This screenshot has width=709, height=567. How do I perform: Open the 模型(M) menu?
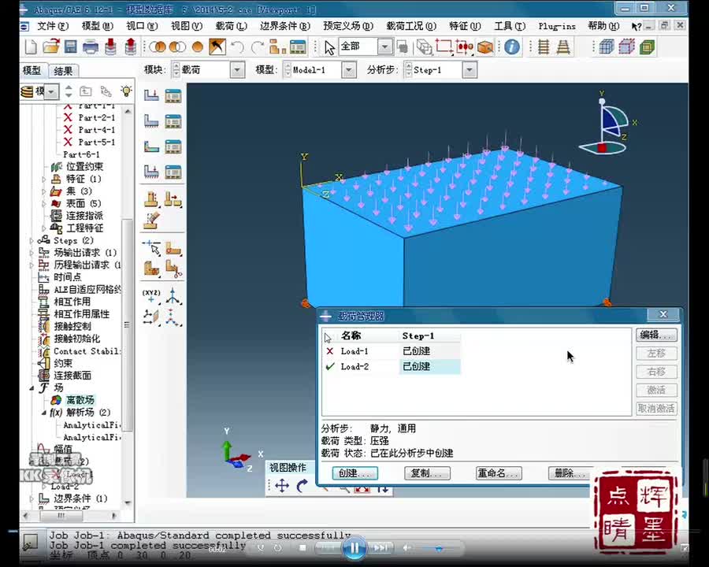pos(97,26)
